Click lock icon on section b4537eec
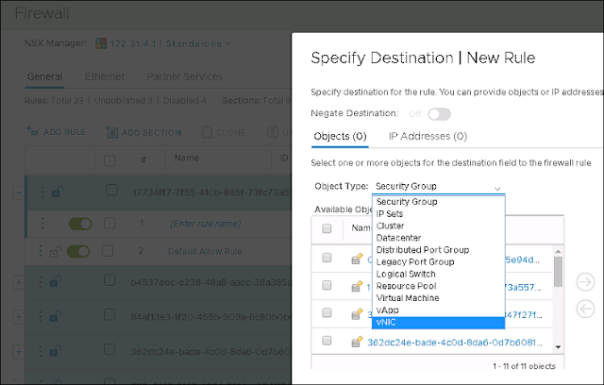The image size is (604, 385). pos(55,282)
